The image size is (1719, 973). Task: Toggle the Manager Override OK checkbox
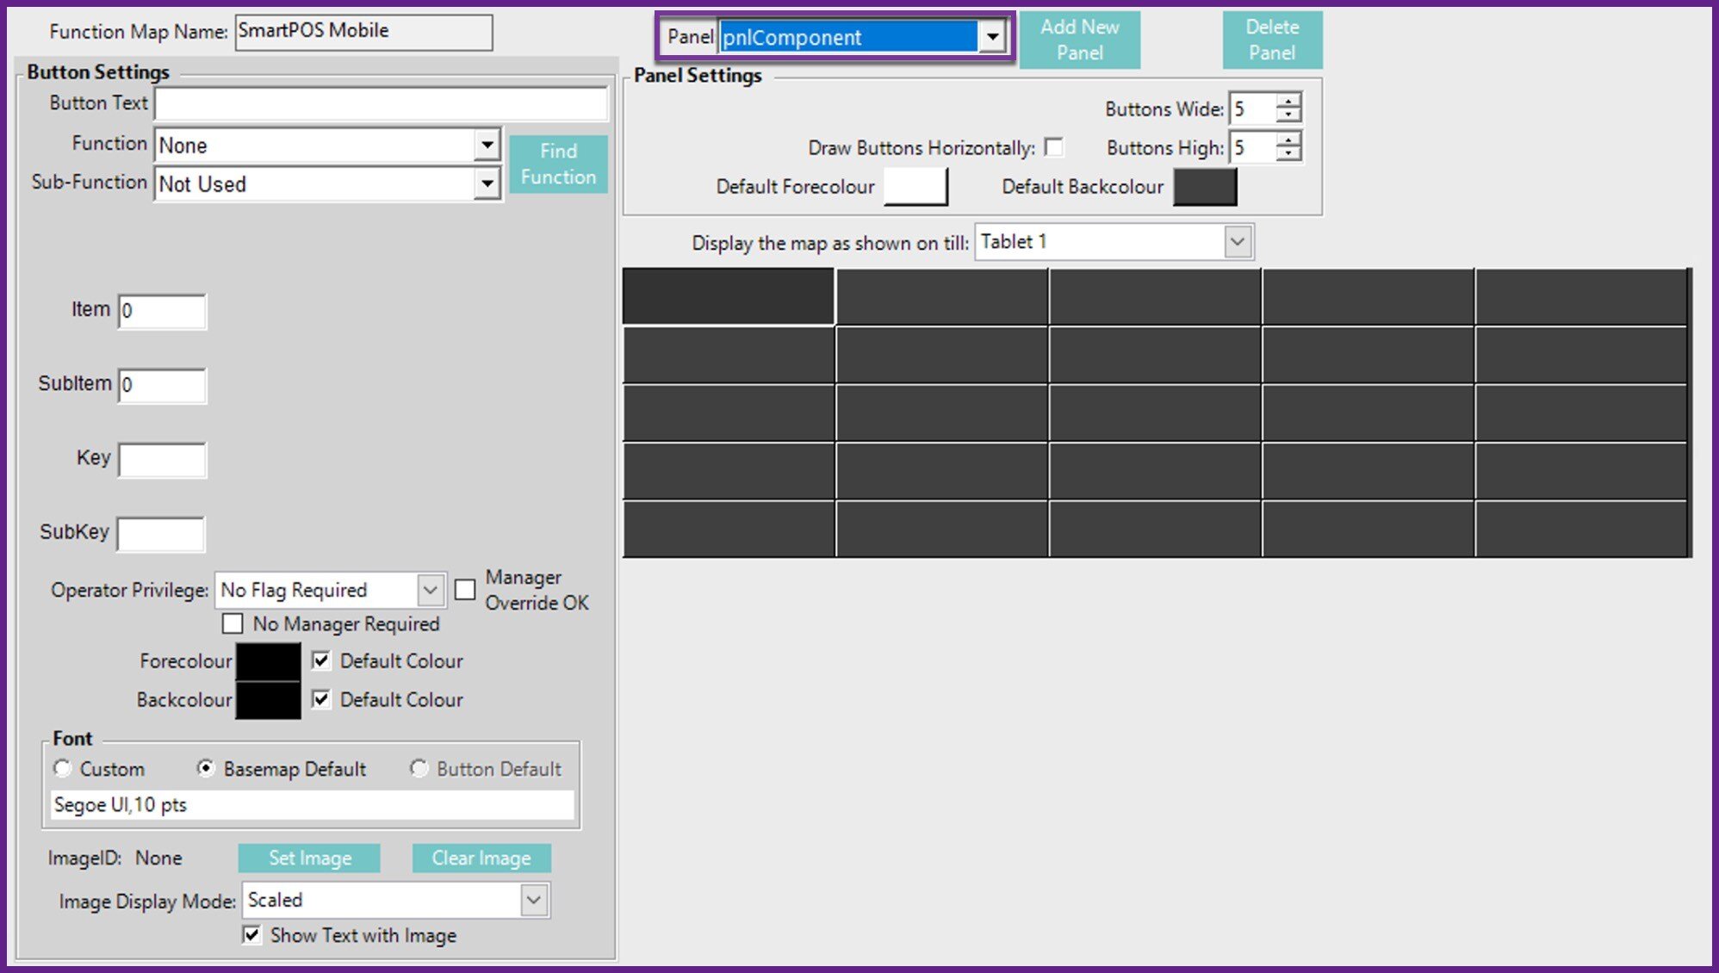coord(465,590)
